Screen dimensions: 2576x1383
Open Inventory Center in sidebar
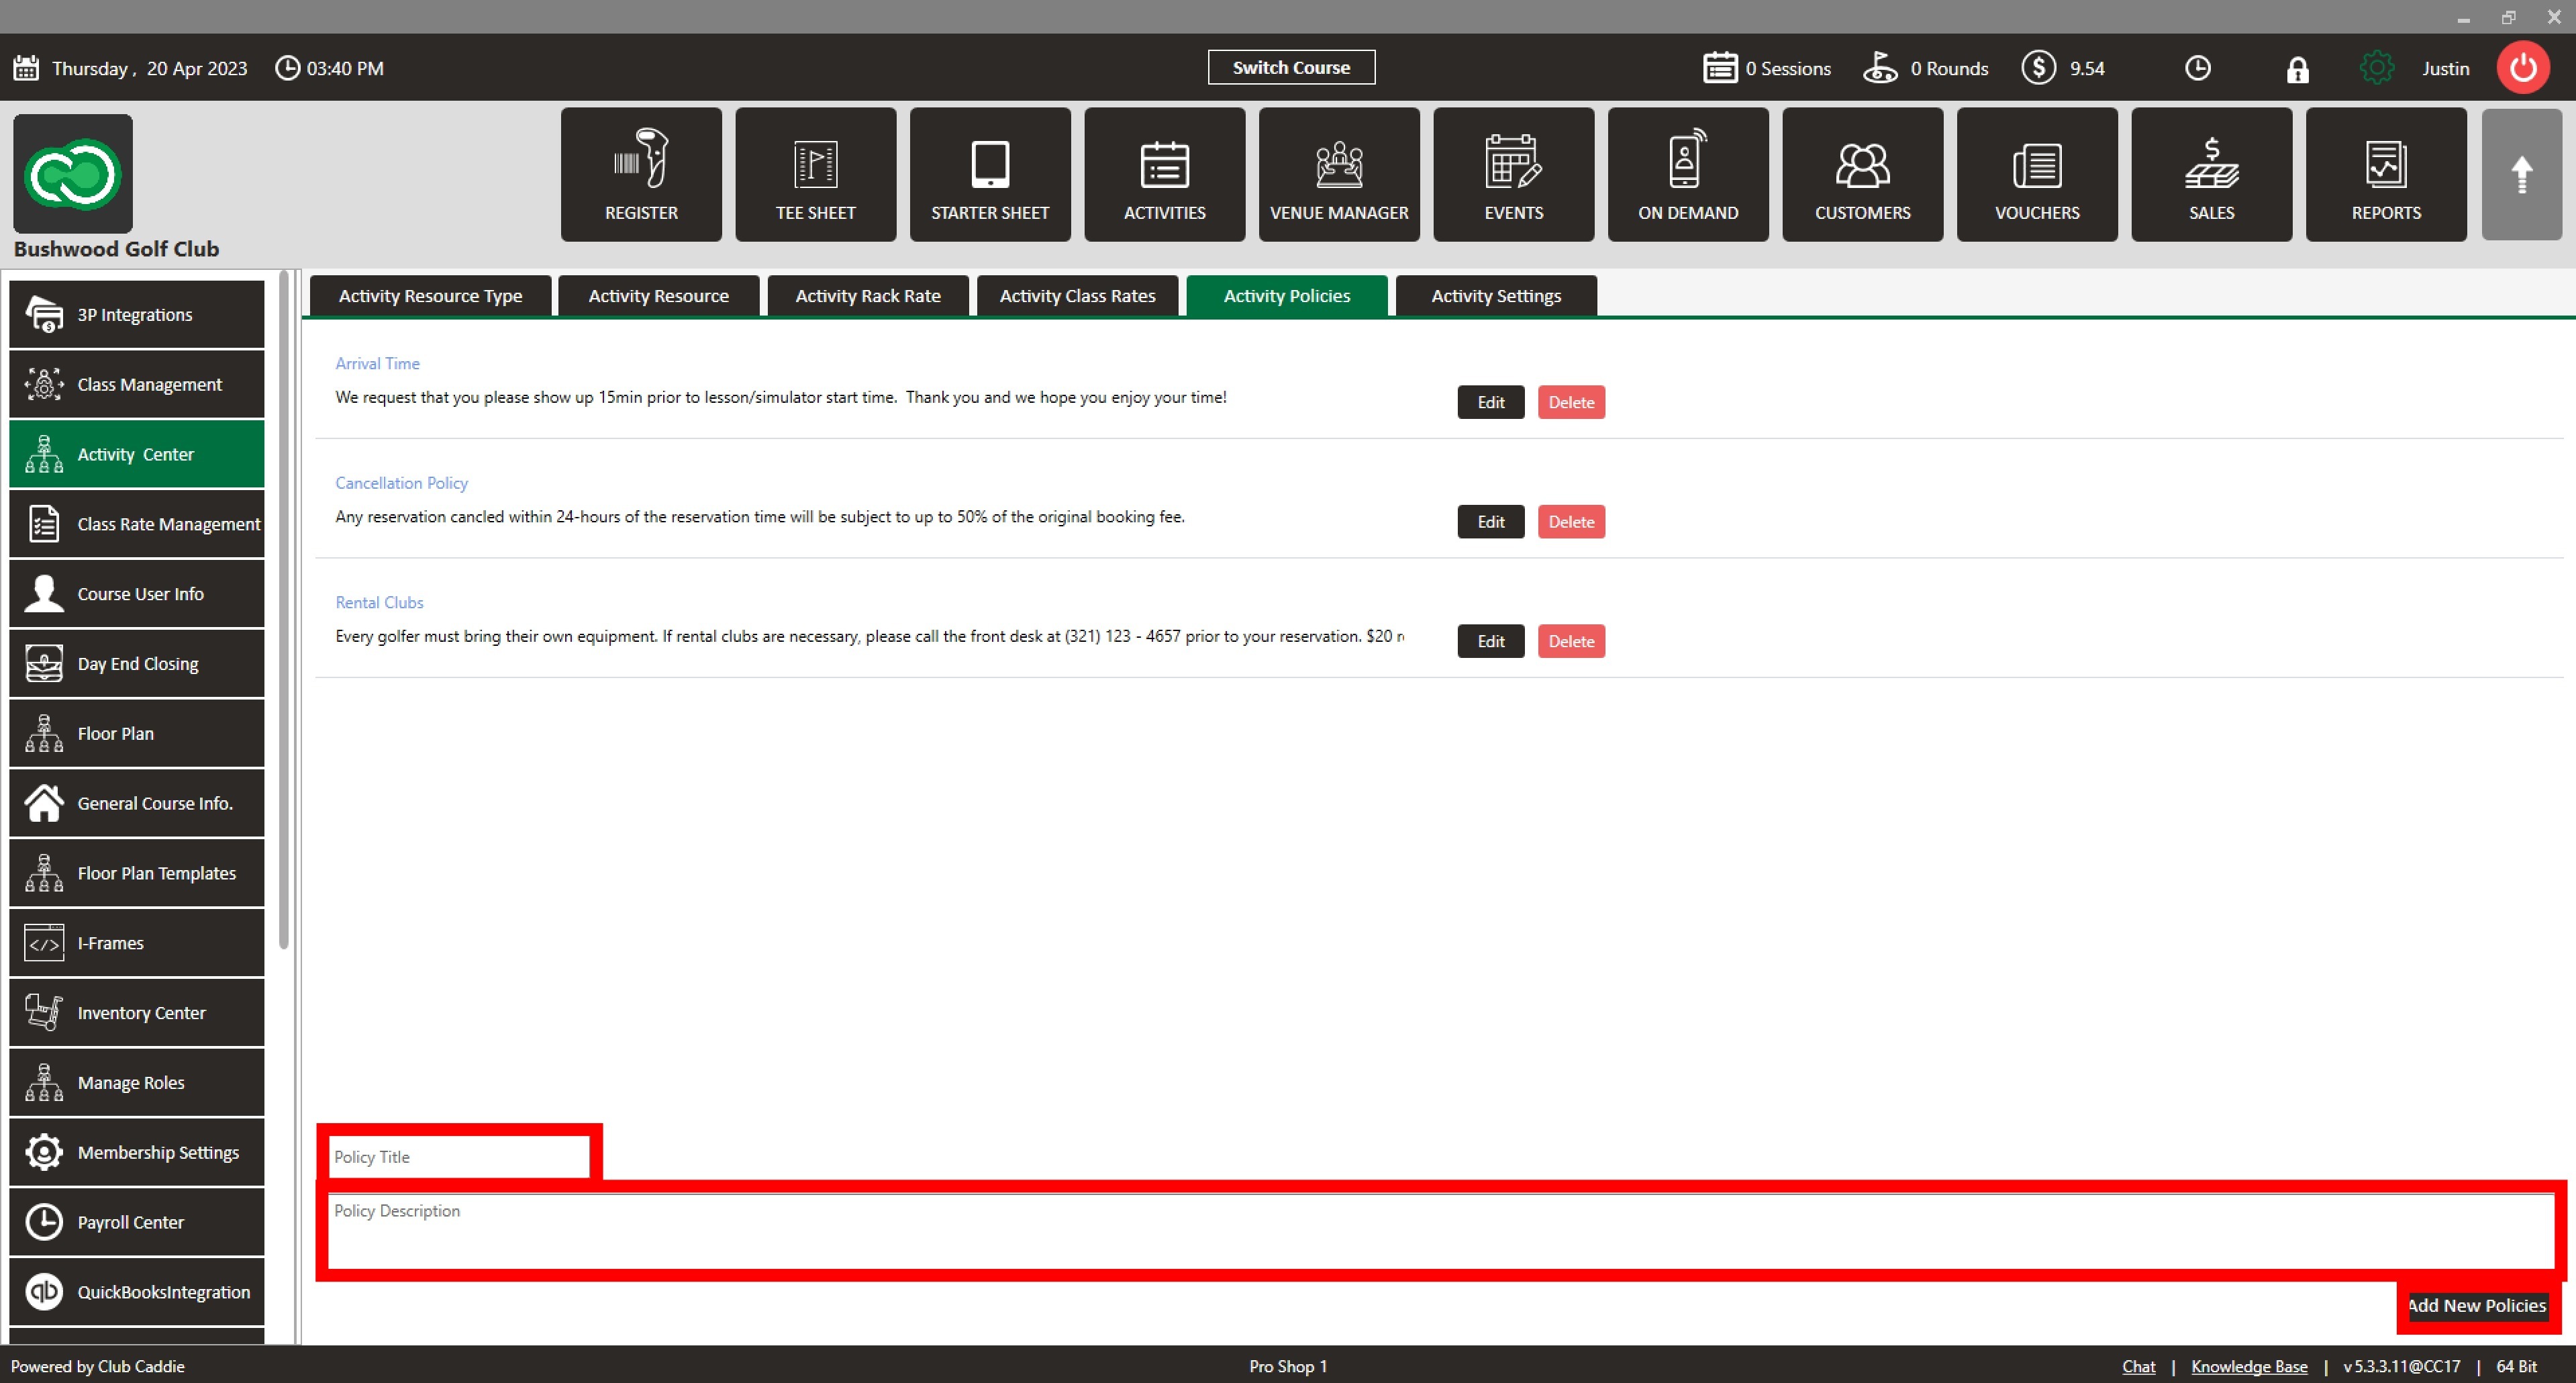coord(137,1012)
